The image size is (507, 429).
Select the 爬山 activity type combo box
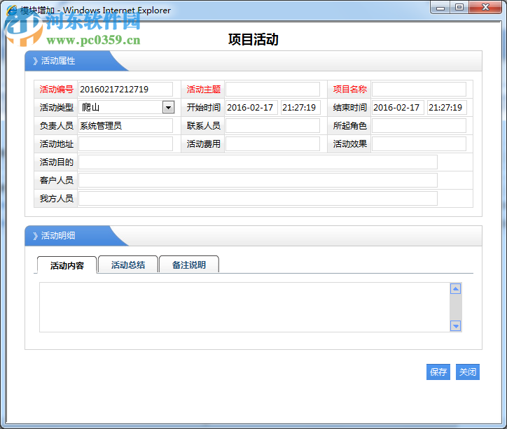[x=127, y=107]
